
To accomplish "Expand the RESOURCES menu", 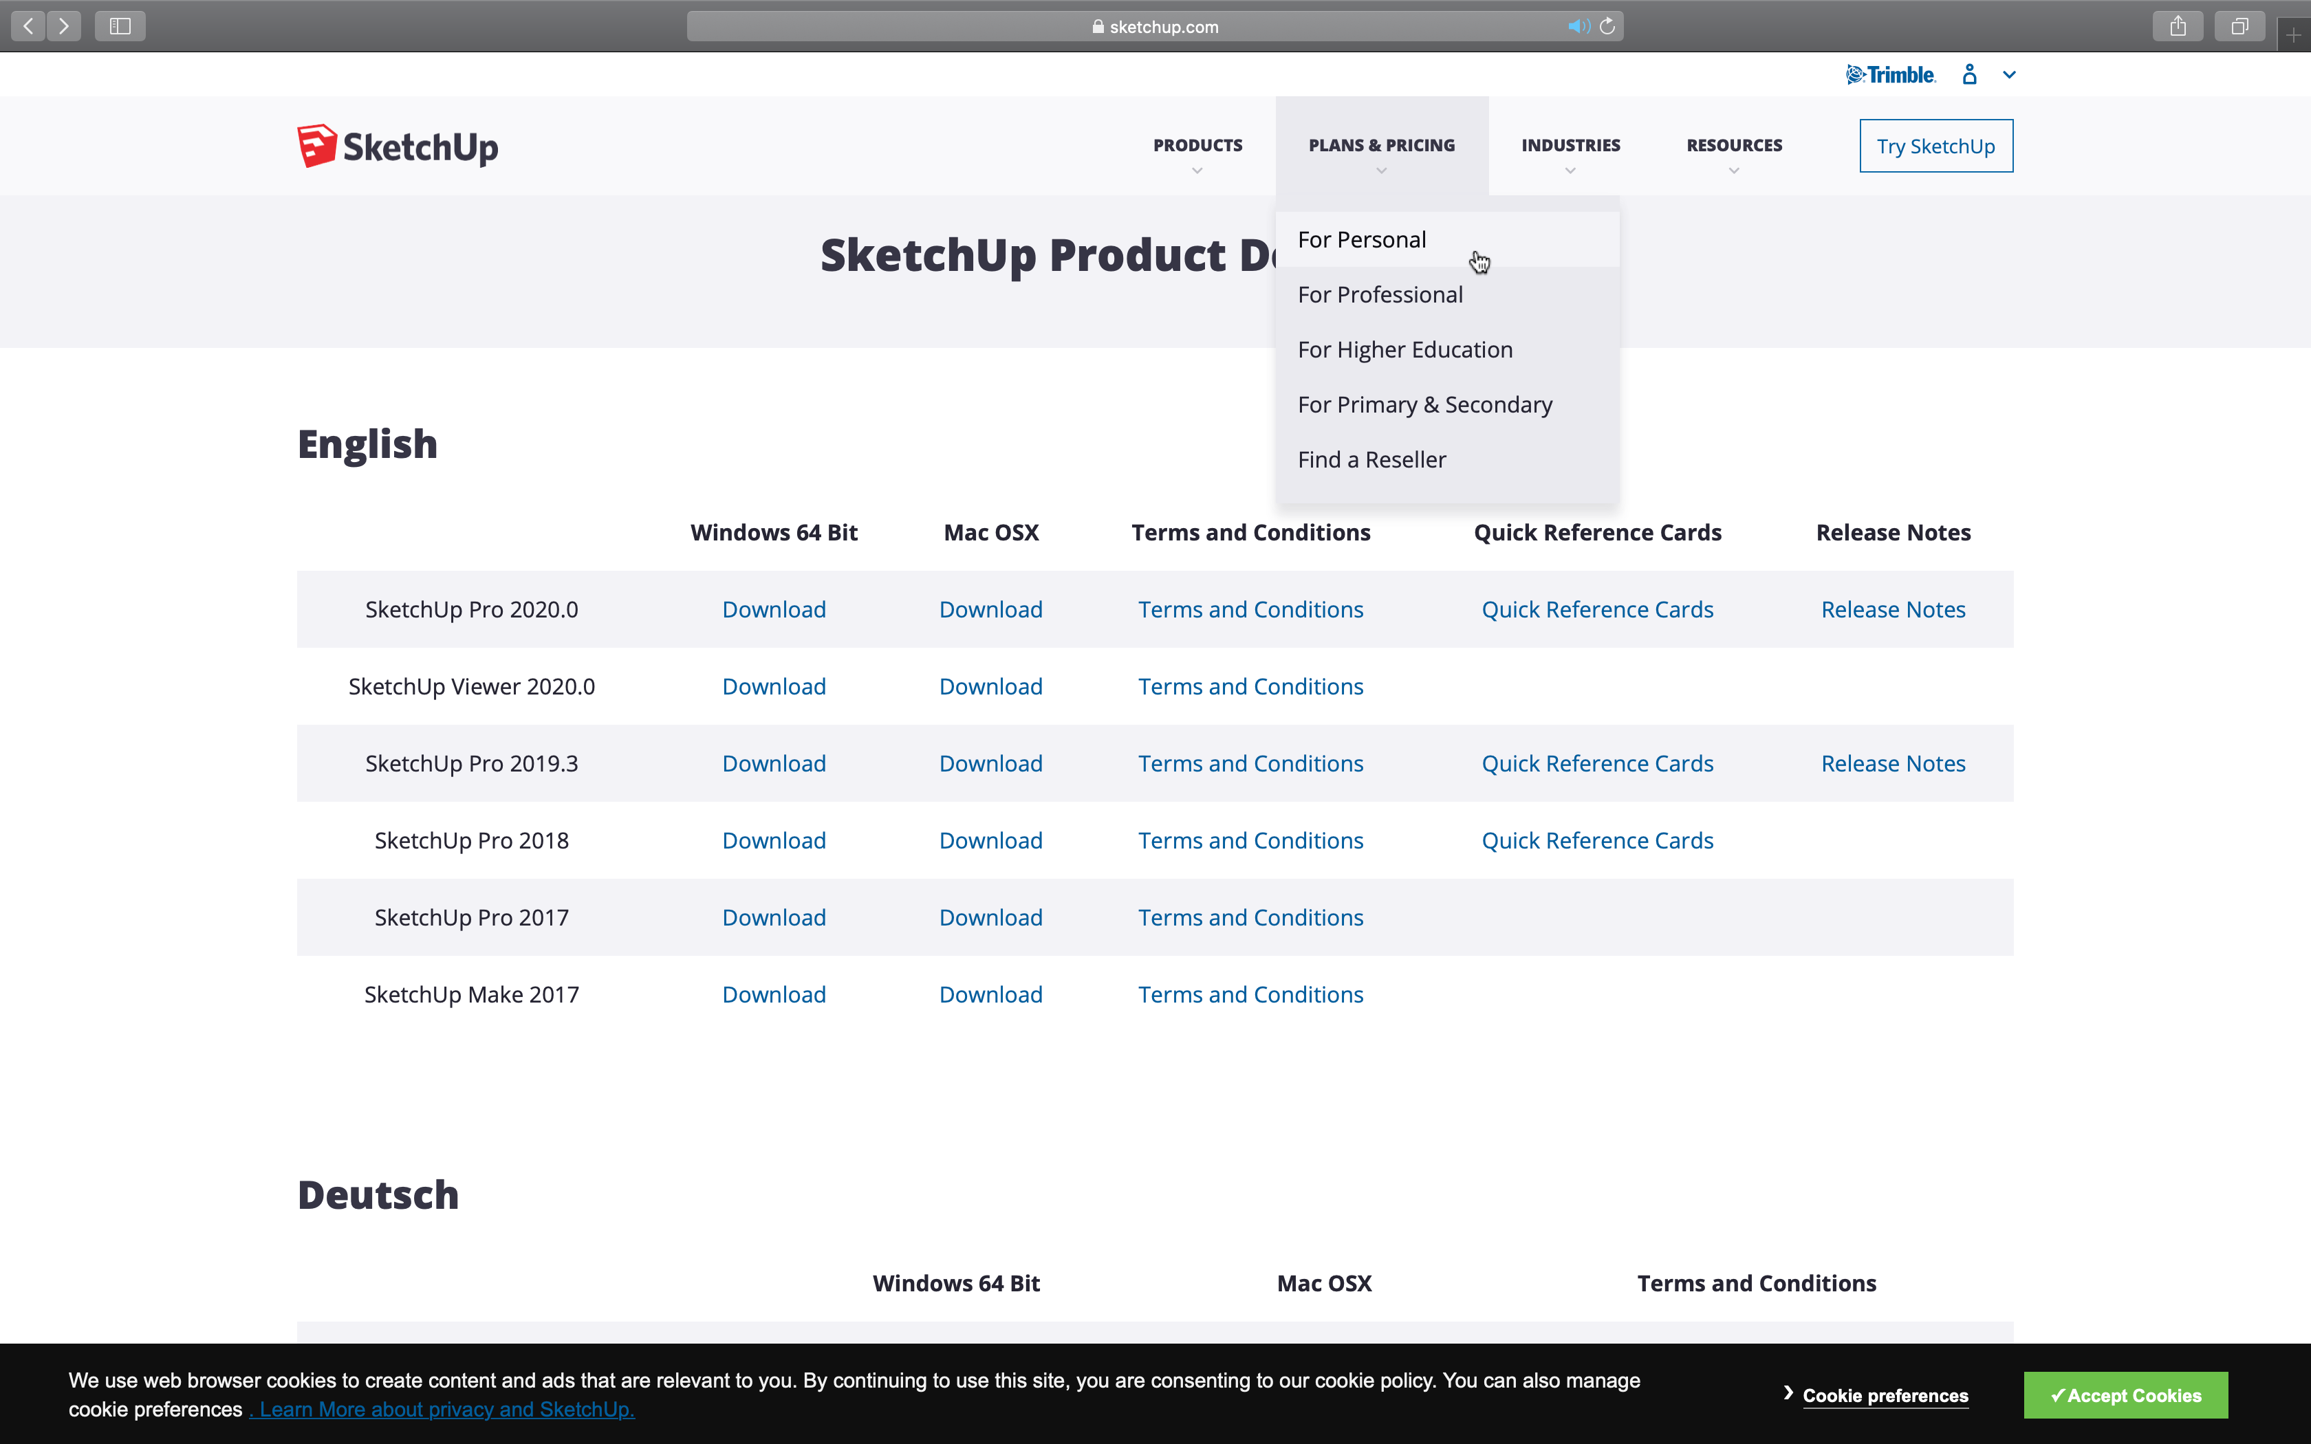I will click(1734, 145).
